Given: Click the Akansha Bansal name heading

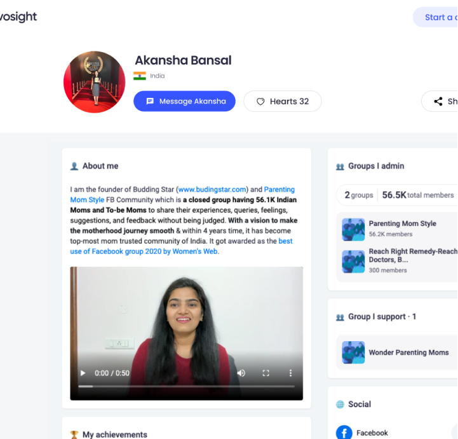Looking at the screenshot, I should [183, 60].
